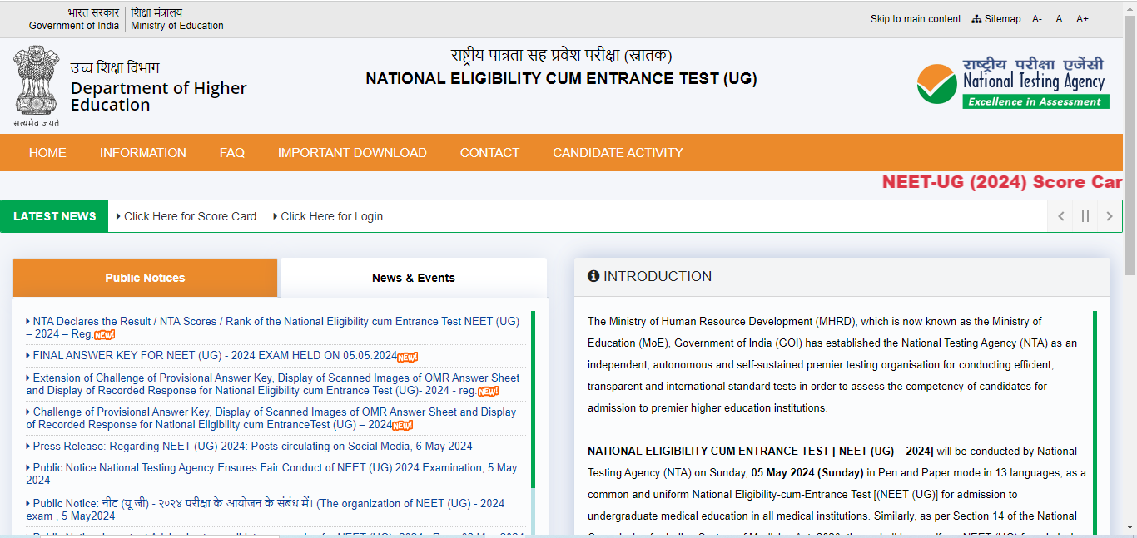Click the Public Notices panel green scrollbar
The width and height of the screenshot is (1137, 538).
coord(533,399)
